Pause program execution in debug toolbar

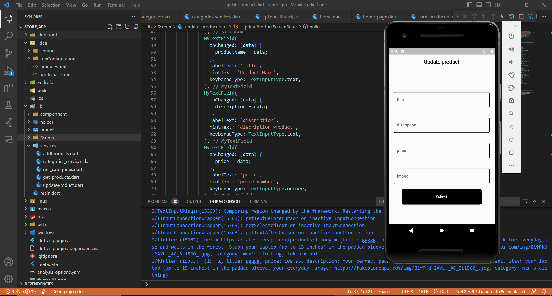465,16
